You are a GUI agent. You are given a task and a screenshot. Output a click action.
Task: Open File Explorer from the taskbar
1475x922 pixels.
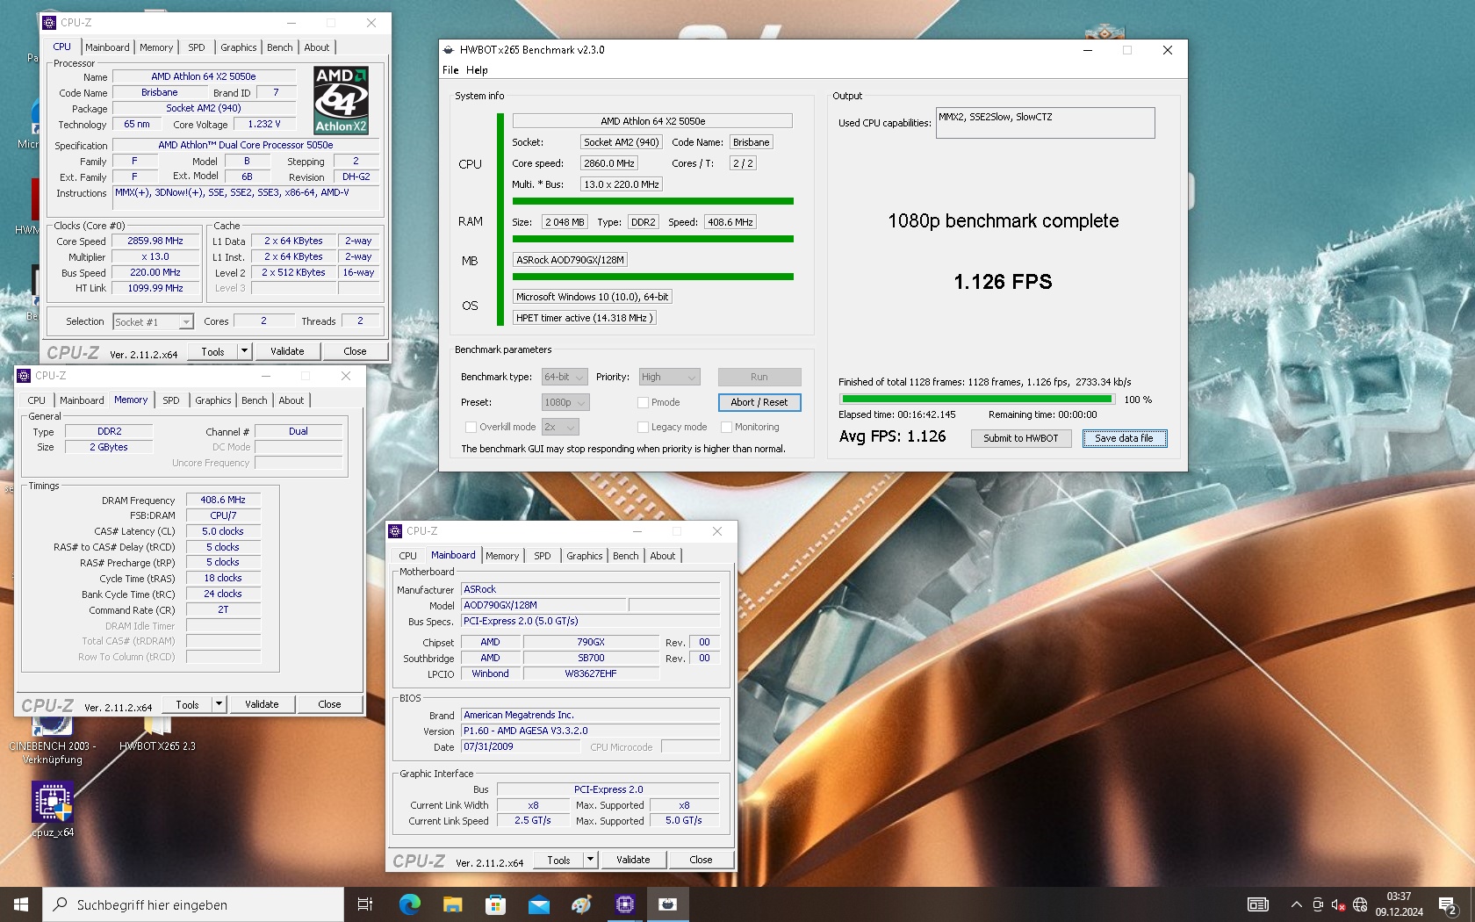[x=452, y=904]
